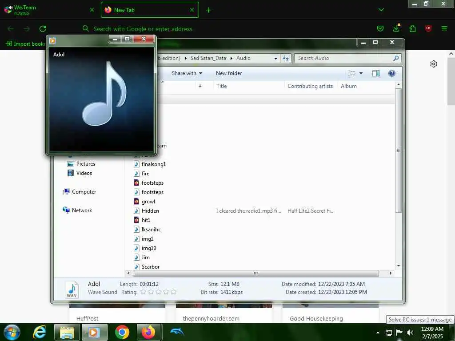The width and height of the screenshot is (455, 341).
Task: Open the uBlock Origin extension icon
Action: point(428,28)
